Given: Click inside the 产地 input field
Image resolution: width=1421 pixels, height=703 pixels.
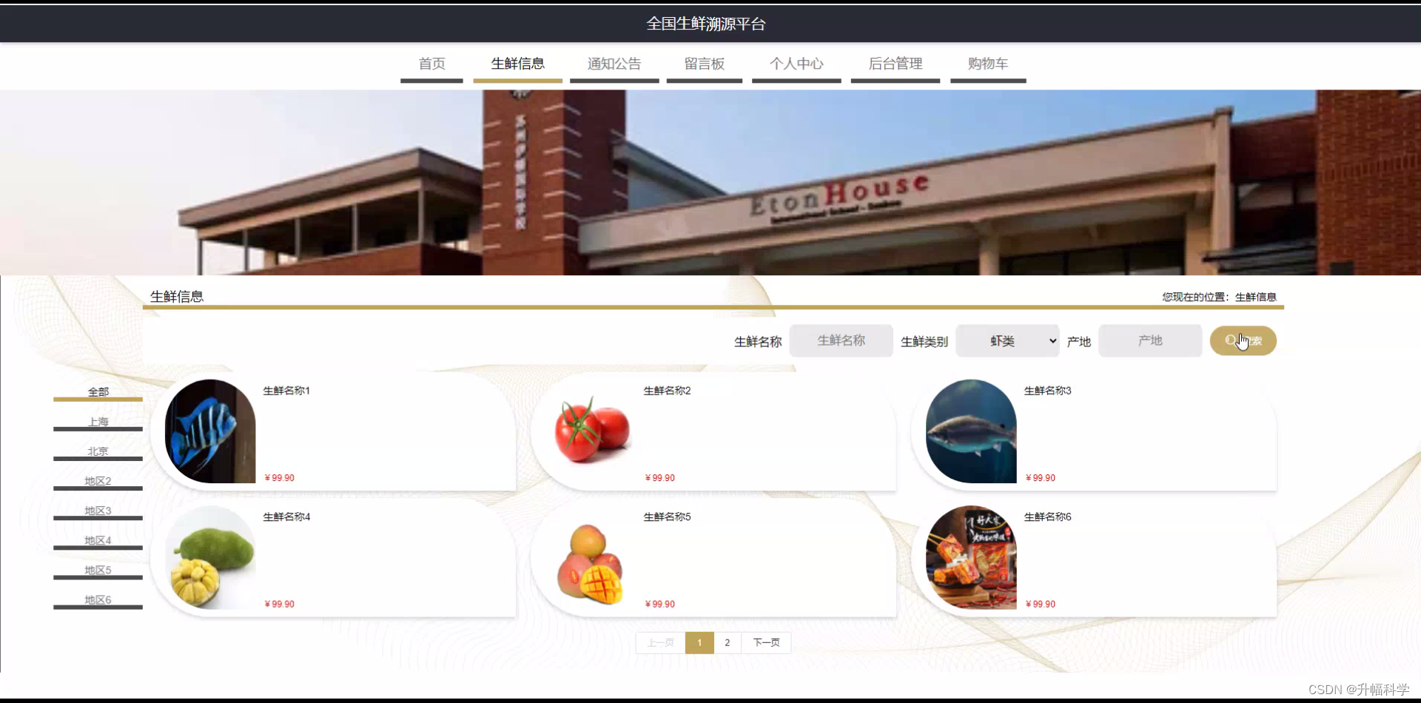Looking at the screenshot, I should (1149, 340).
